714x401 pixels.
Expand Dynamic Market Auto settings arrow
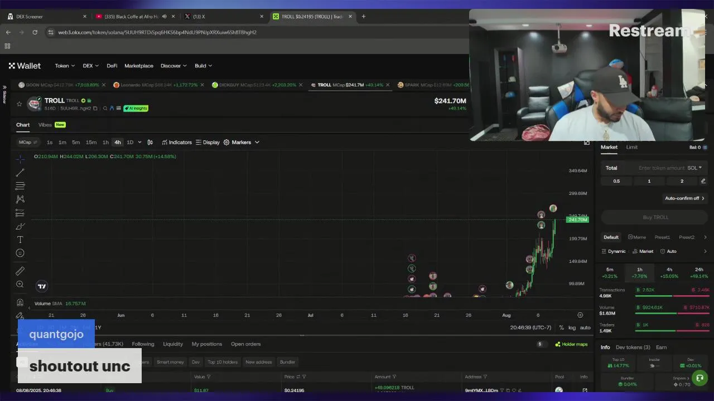coord(705,251)
